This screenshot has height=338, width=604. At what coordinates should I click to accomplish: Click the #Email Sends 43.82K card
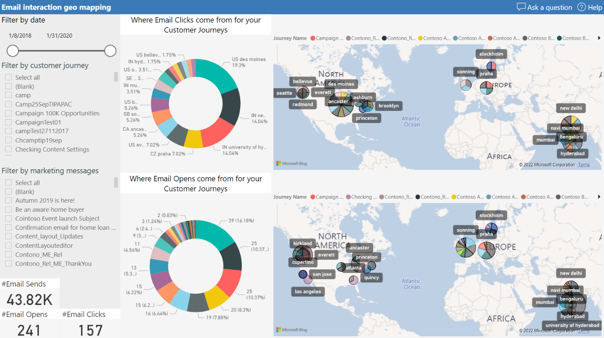point(30,294)
